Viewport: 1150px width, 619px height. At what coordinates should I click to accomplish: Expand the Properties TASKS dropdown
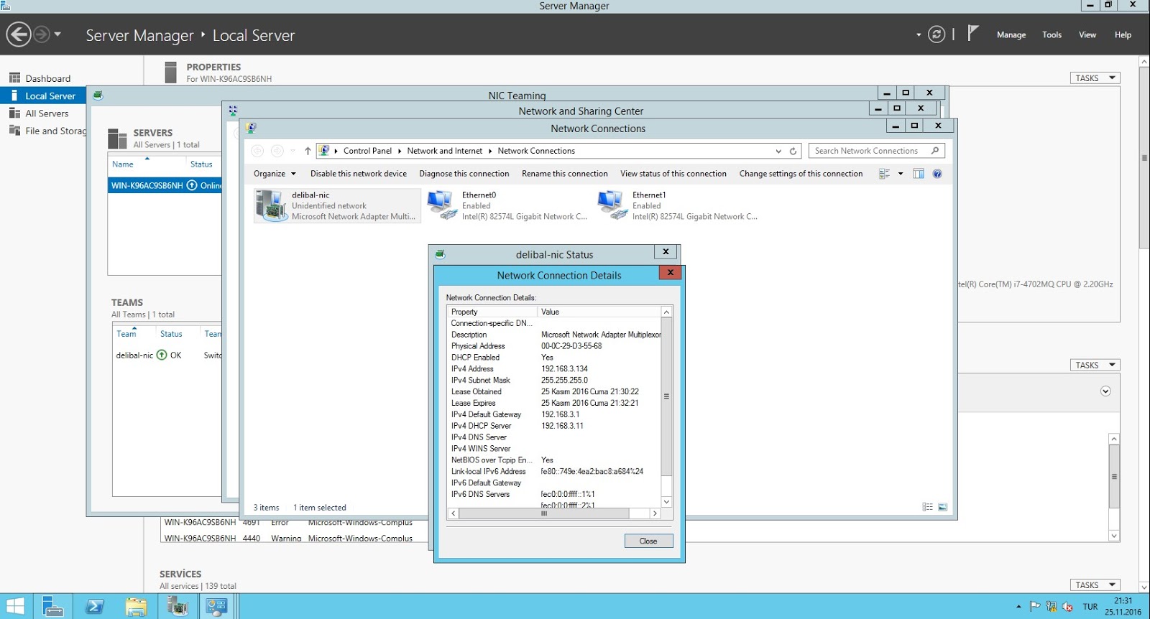1095,78
